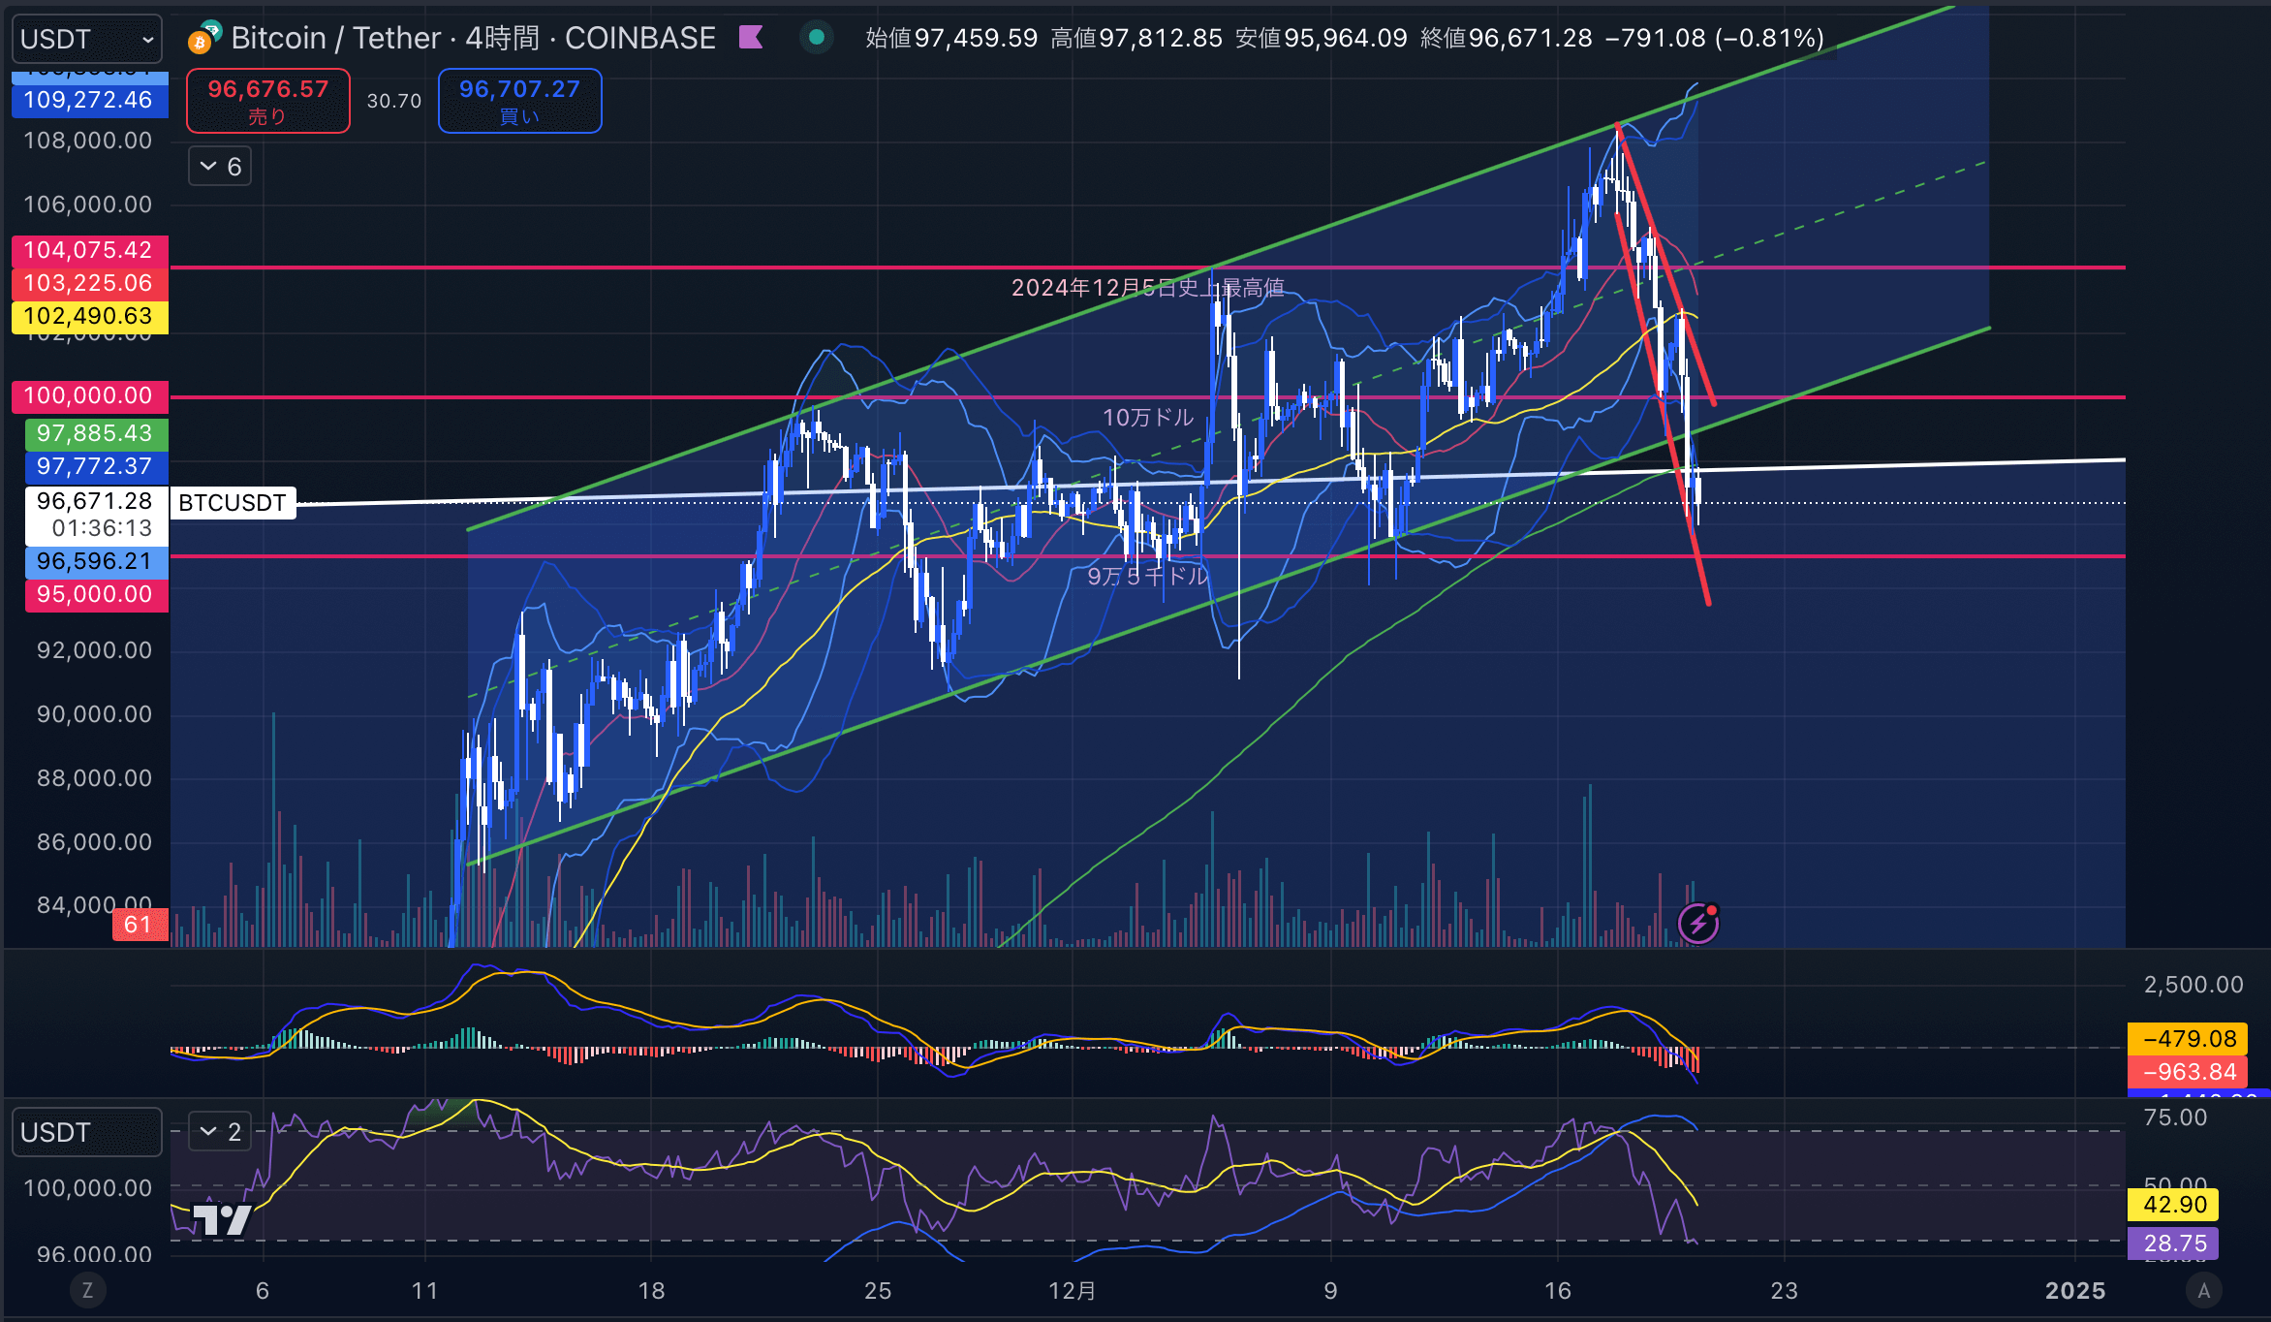Click the Bitcoin / Tether symbol title
The height and width of the screenshot is (1322, 2271).
[x=335, y=38]
